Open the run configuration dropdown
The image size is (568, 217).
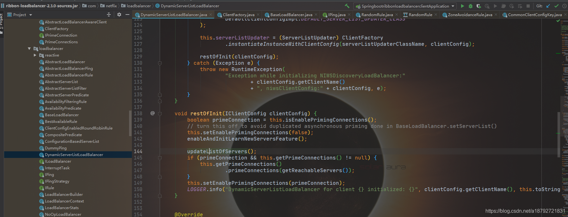click(405, 6)
